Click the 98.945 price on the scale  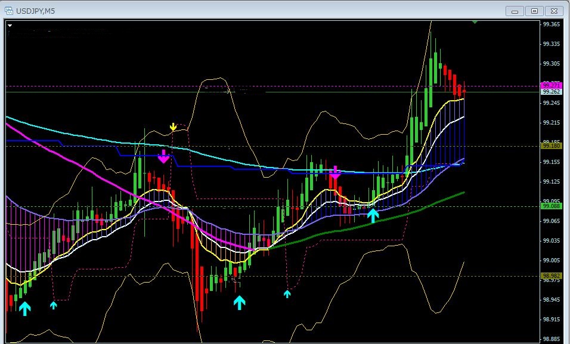click(x=552, y=300)
